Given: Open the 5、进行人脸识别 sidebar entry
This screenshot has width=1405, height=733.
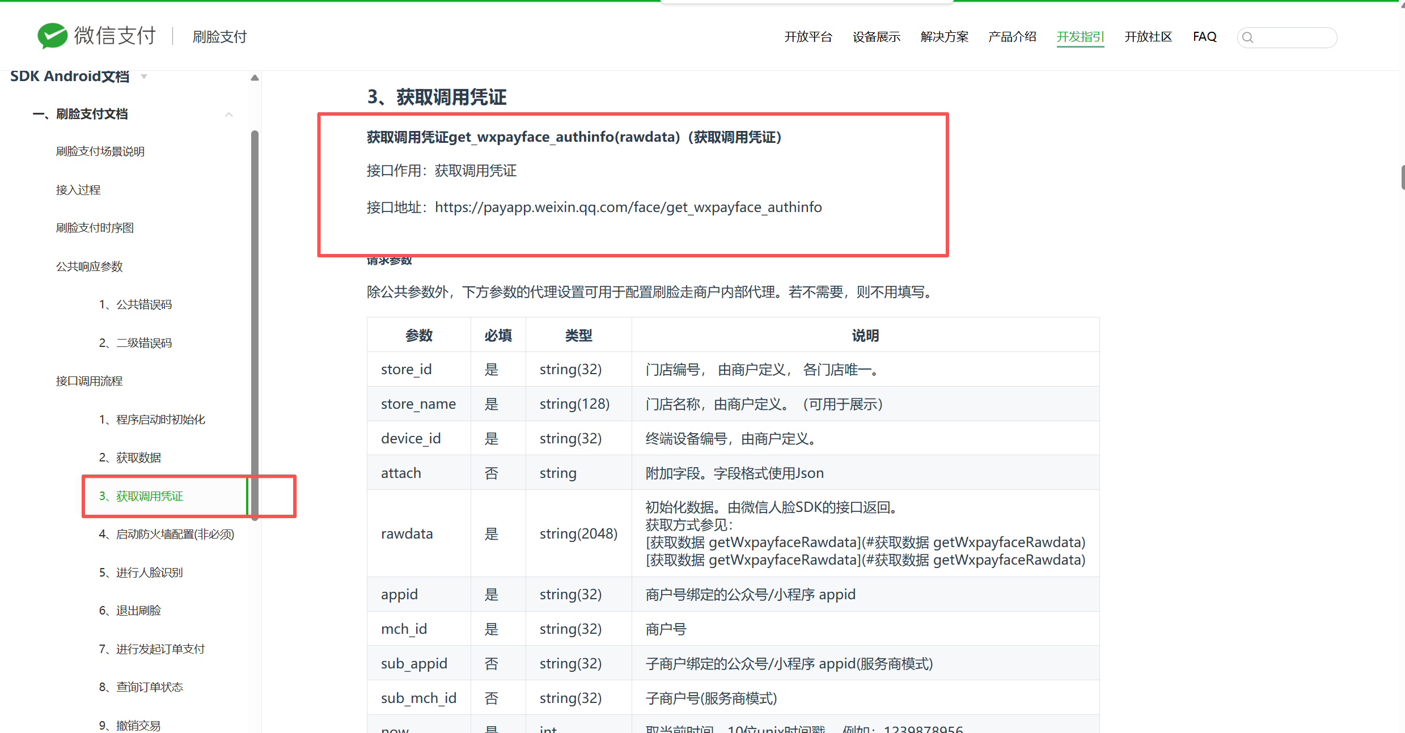Looking at the screenshot, I should click(141, 573).
